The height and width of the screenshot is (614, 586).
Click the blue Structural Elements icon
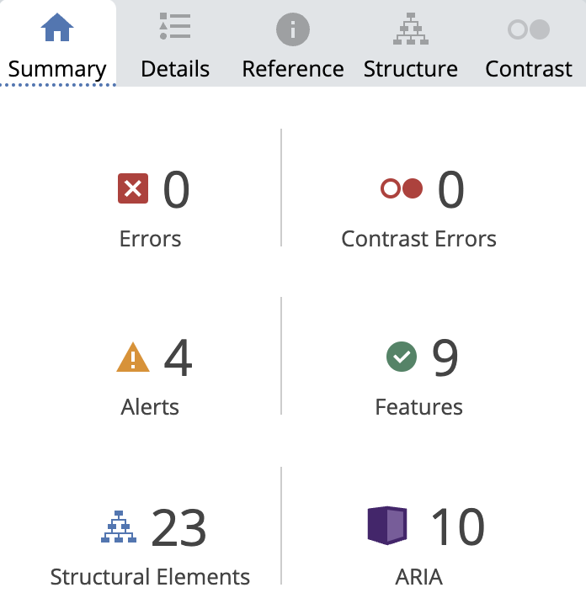click(119, 527)
